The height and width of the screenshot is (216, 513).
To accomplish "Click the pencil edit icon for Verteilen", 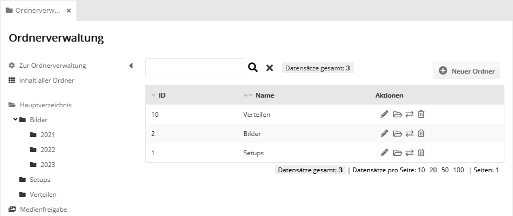I will pyautogui.click(x=384, y=114).
